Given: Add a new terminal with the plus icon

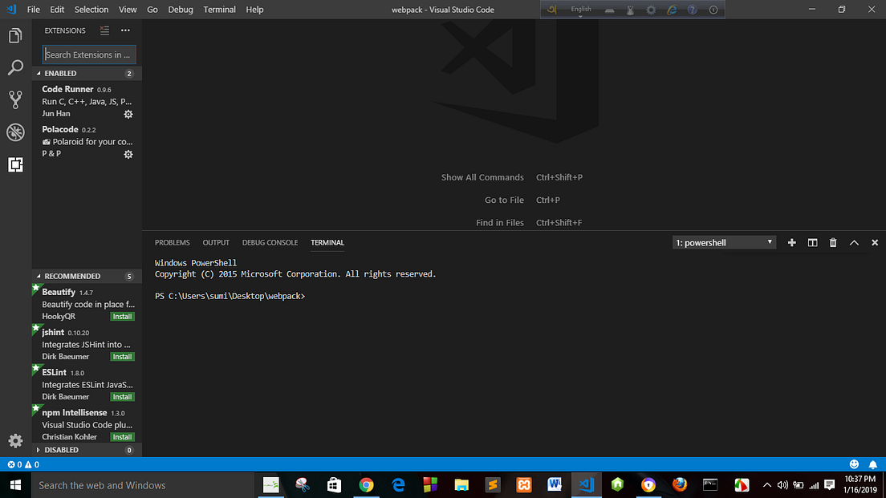Looking at the screenshot, I should click(791, 242).
